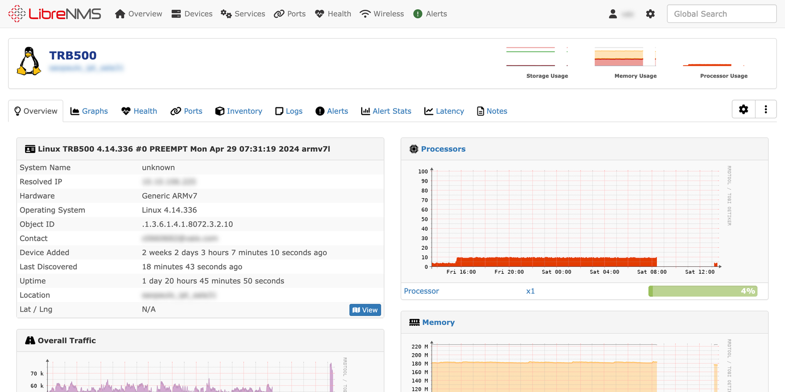The width and height of the screenshot is (785, 392).
Task: Select the device Overview tab
Action: click(36, 111)
